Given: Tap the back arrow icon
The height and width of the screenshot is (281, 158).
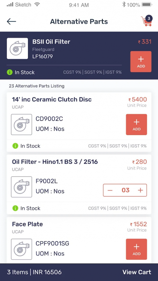Looking at the screenshot, I should pyautogui.click(x=12, y=21).
